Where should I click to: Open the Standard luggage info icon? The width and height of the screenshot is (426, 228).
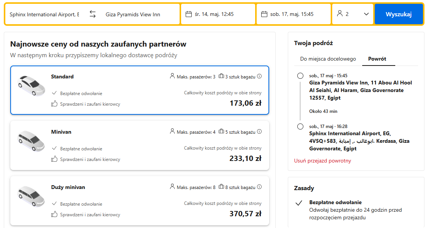259,76
